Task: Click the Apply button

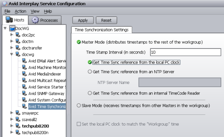Action: (83, 20)
